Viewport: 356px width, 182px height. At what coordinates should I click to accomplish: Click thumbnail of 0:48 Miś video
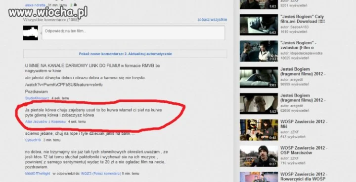[259, 130]
